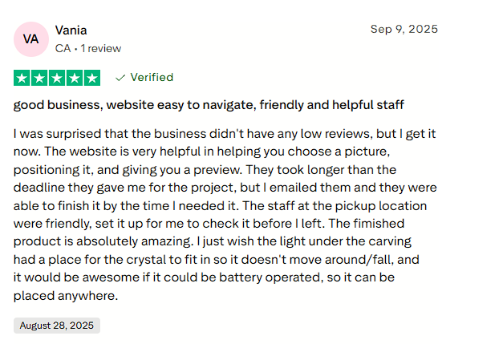Click the words 'battery operated' in the review
The width and height of the screenshot is (503, 344).
(275, 277)
